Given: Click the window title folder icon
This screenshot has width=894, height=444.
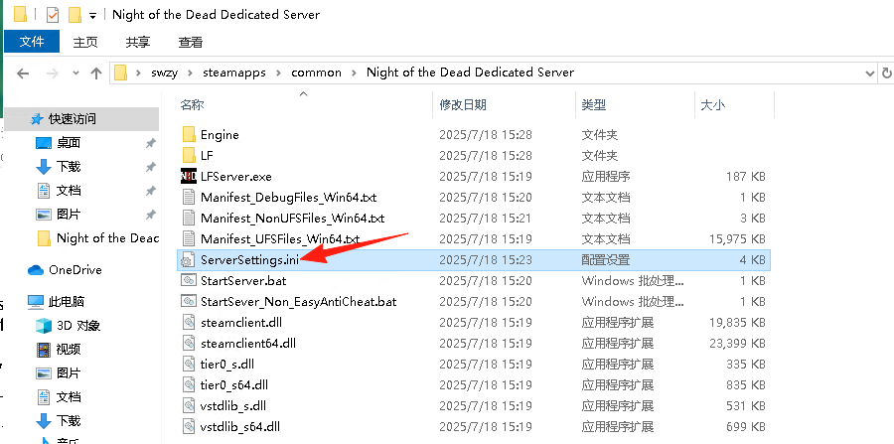Looking at the screenshot, I should (21, 14).
